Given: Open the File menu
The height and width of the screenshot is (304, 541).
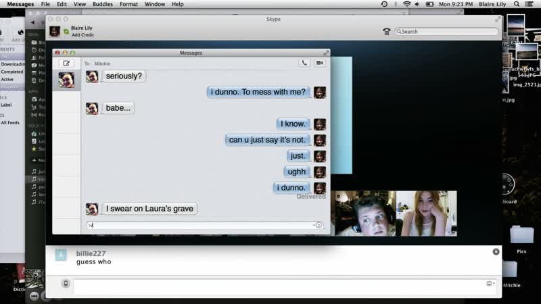Looking at the screenshot, I should pyautogui.click(x=45, y=4).
